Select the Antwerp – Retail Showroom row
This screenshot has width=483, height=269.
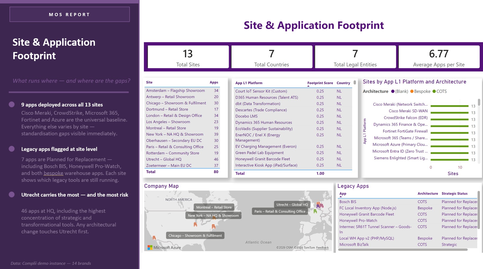point(182,97)
